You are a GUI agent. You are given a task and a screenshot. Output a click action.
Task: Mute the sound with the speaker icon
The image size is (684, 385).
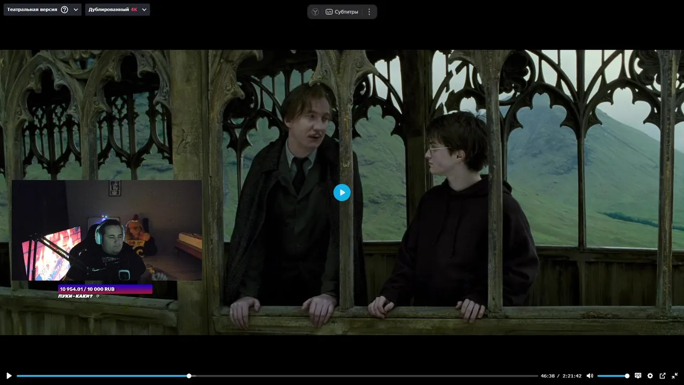pyautogui.click(x=590, y=376)
